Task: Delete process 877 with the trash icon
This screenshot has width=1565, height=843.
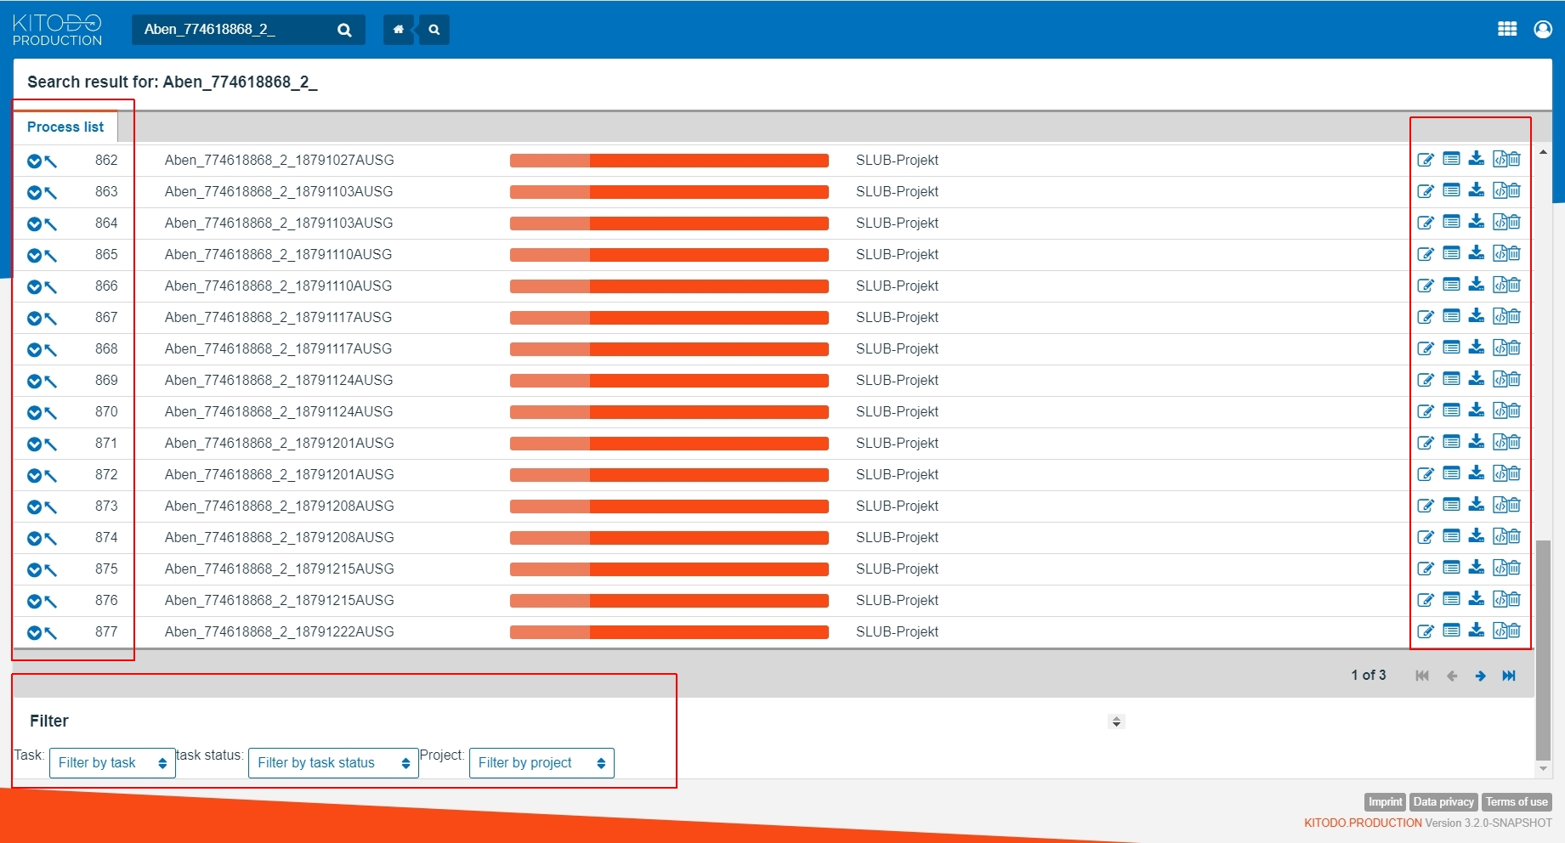Action: pos(1515,631)
